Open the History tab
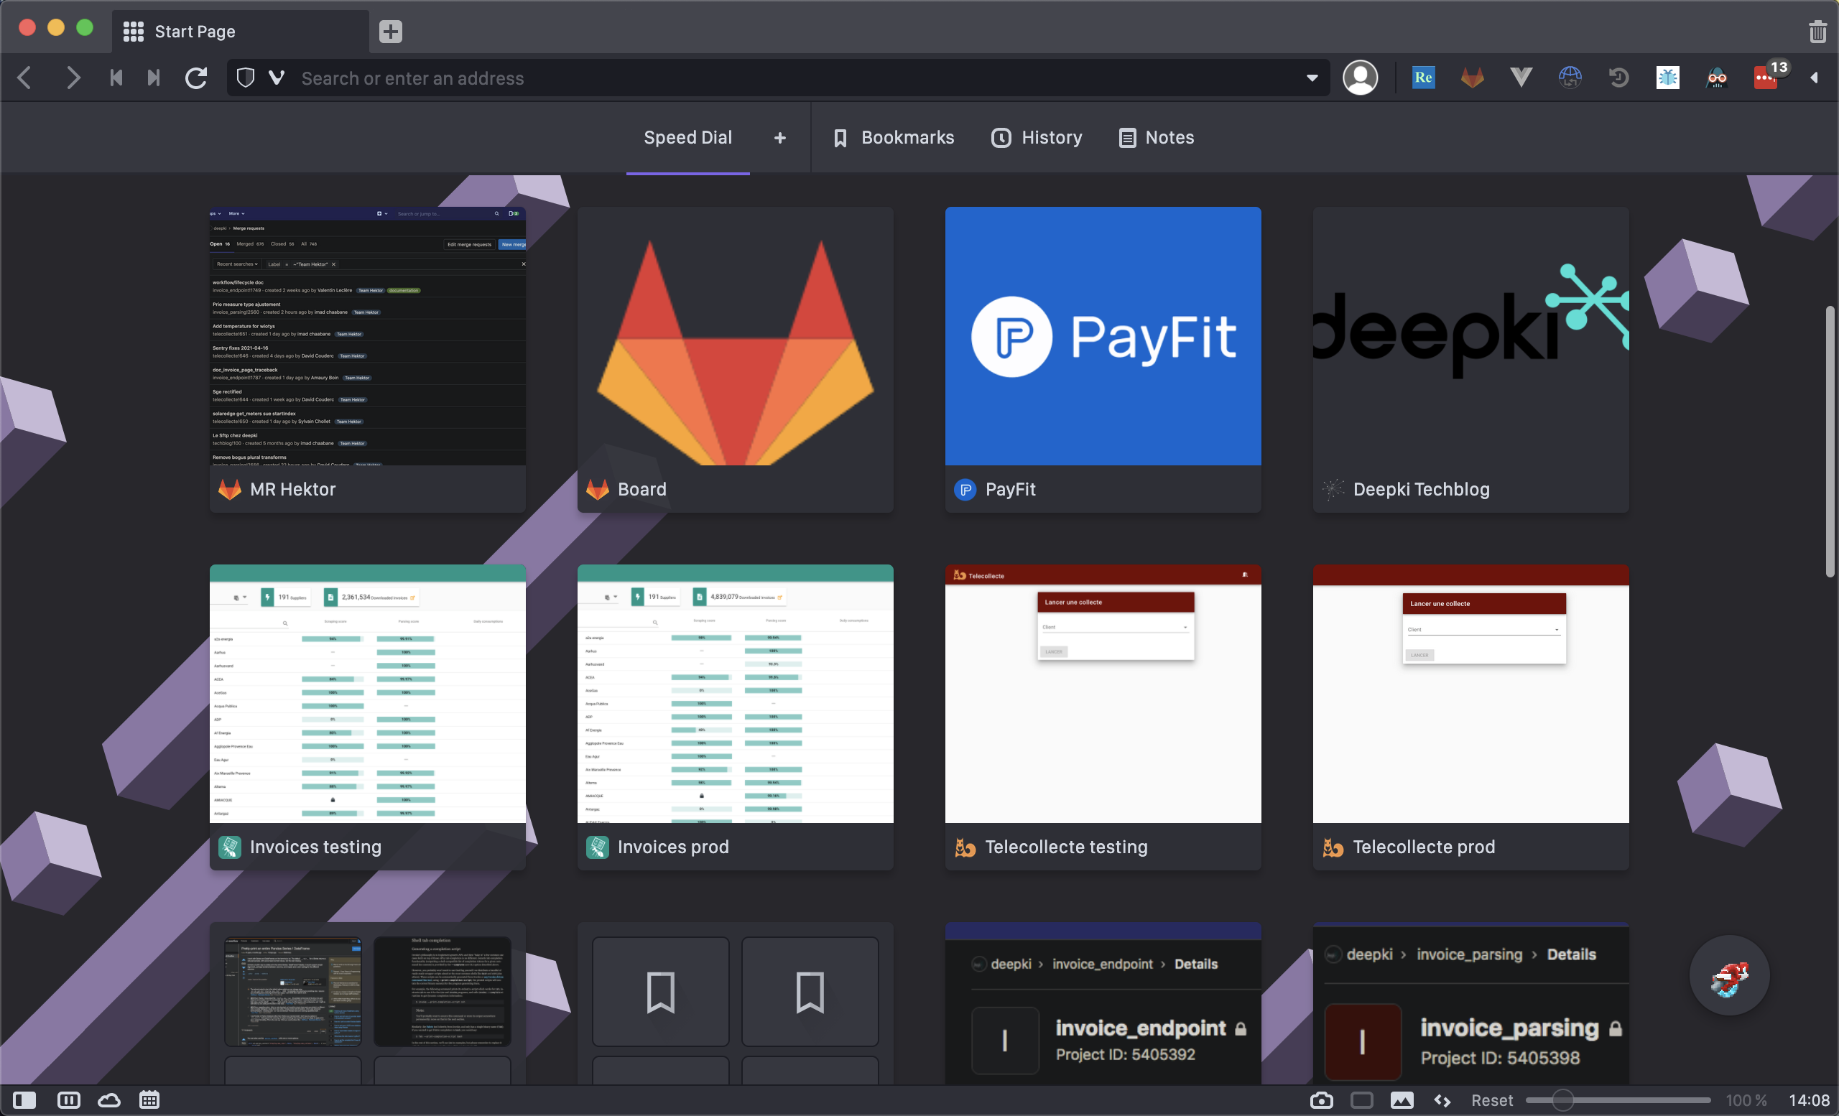Screen dimensions: 1839x1116 1037,137
